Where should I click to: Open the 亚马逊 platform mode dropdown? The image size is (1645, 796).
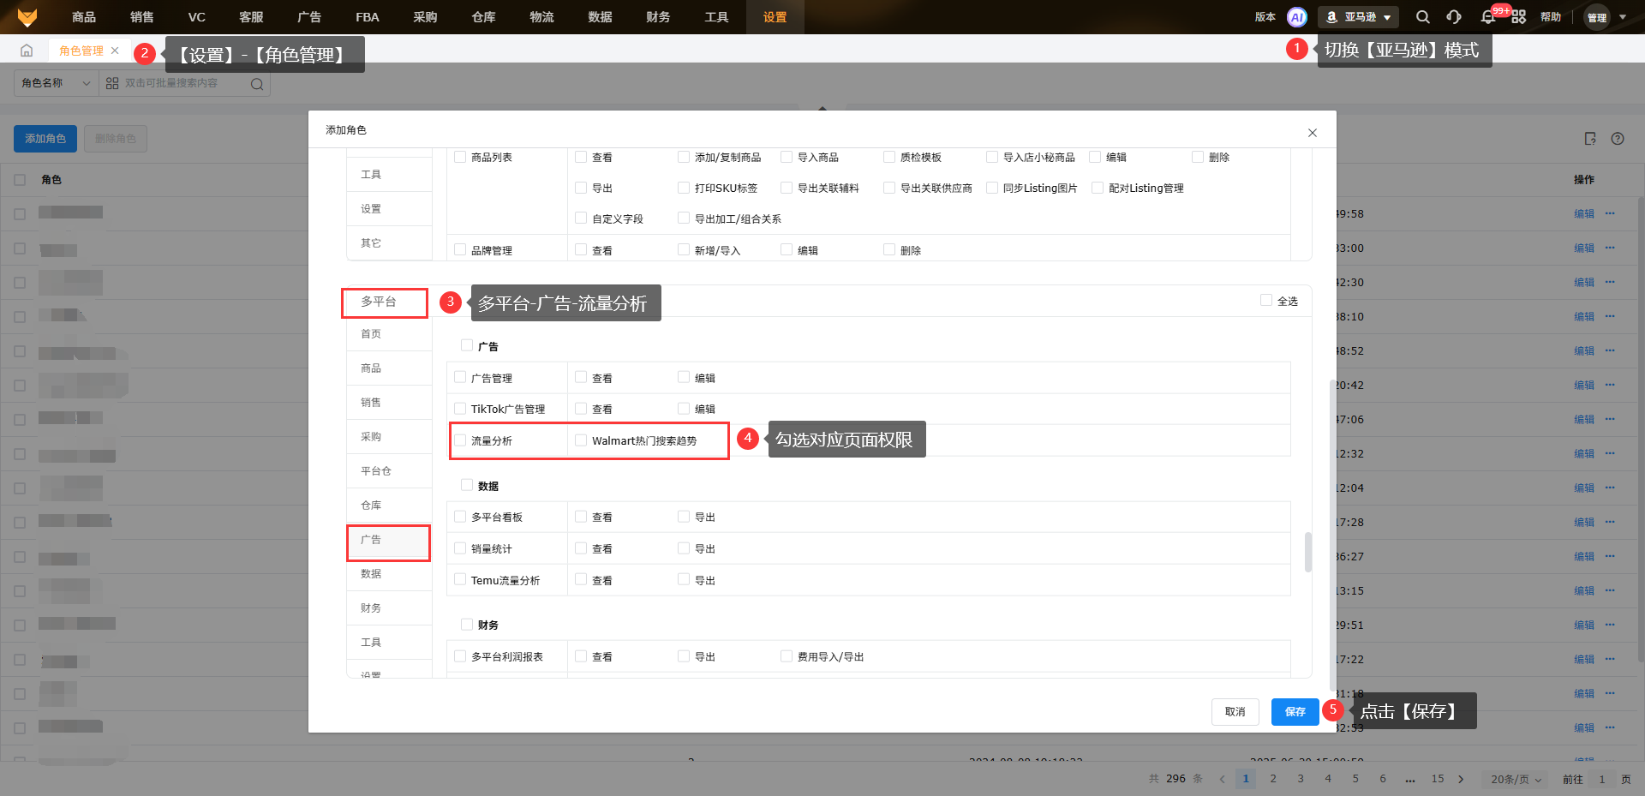(1359, 17)
